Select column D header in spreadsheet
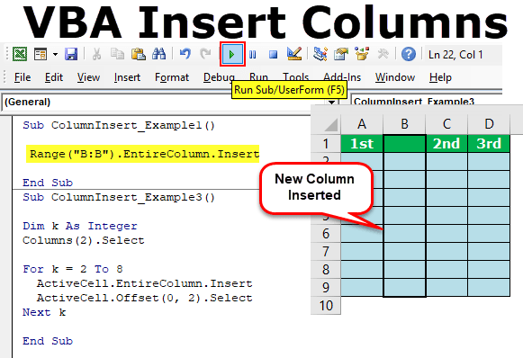This screenshot has width=523, height=358. [x=489, y=124]
